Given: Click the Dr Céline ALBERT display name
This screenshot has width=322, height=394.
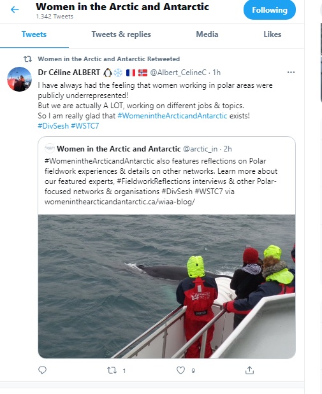Looking at the screenshot, I should 69,73.
